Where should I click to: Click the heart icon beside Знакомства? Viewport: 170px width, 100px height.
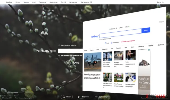point(122,42)
